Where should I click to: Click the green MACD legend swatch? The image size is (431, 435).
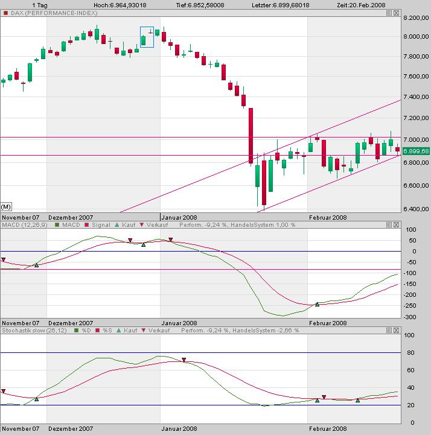pyautogui.click(x=57, y=224)
